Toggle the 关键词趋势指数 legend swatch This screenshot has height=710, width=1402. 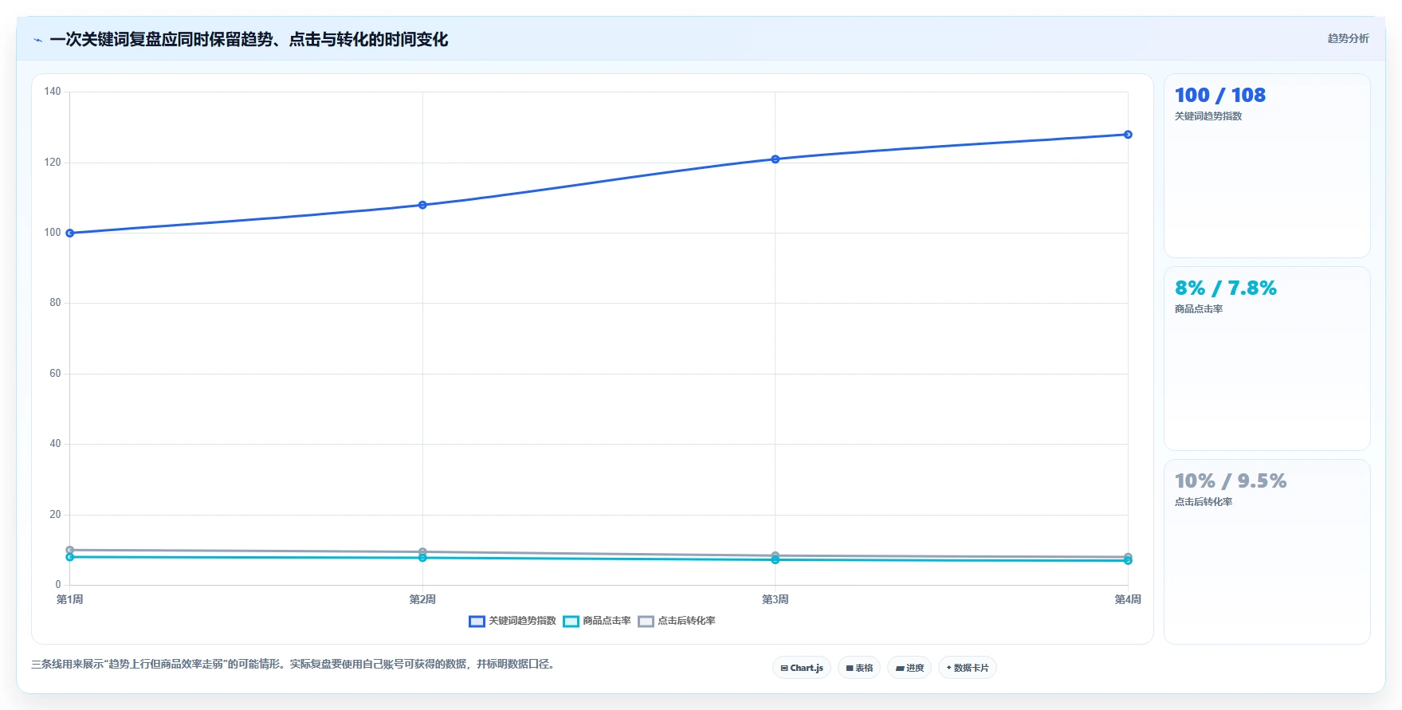[477, 622]
